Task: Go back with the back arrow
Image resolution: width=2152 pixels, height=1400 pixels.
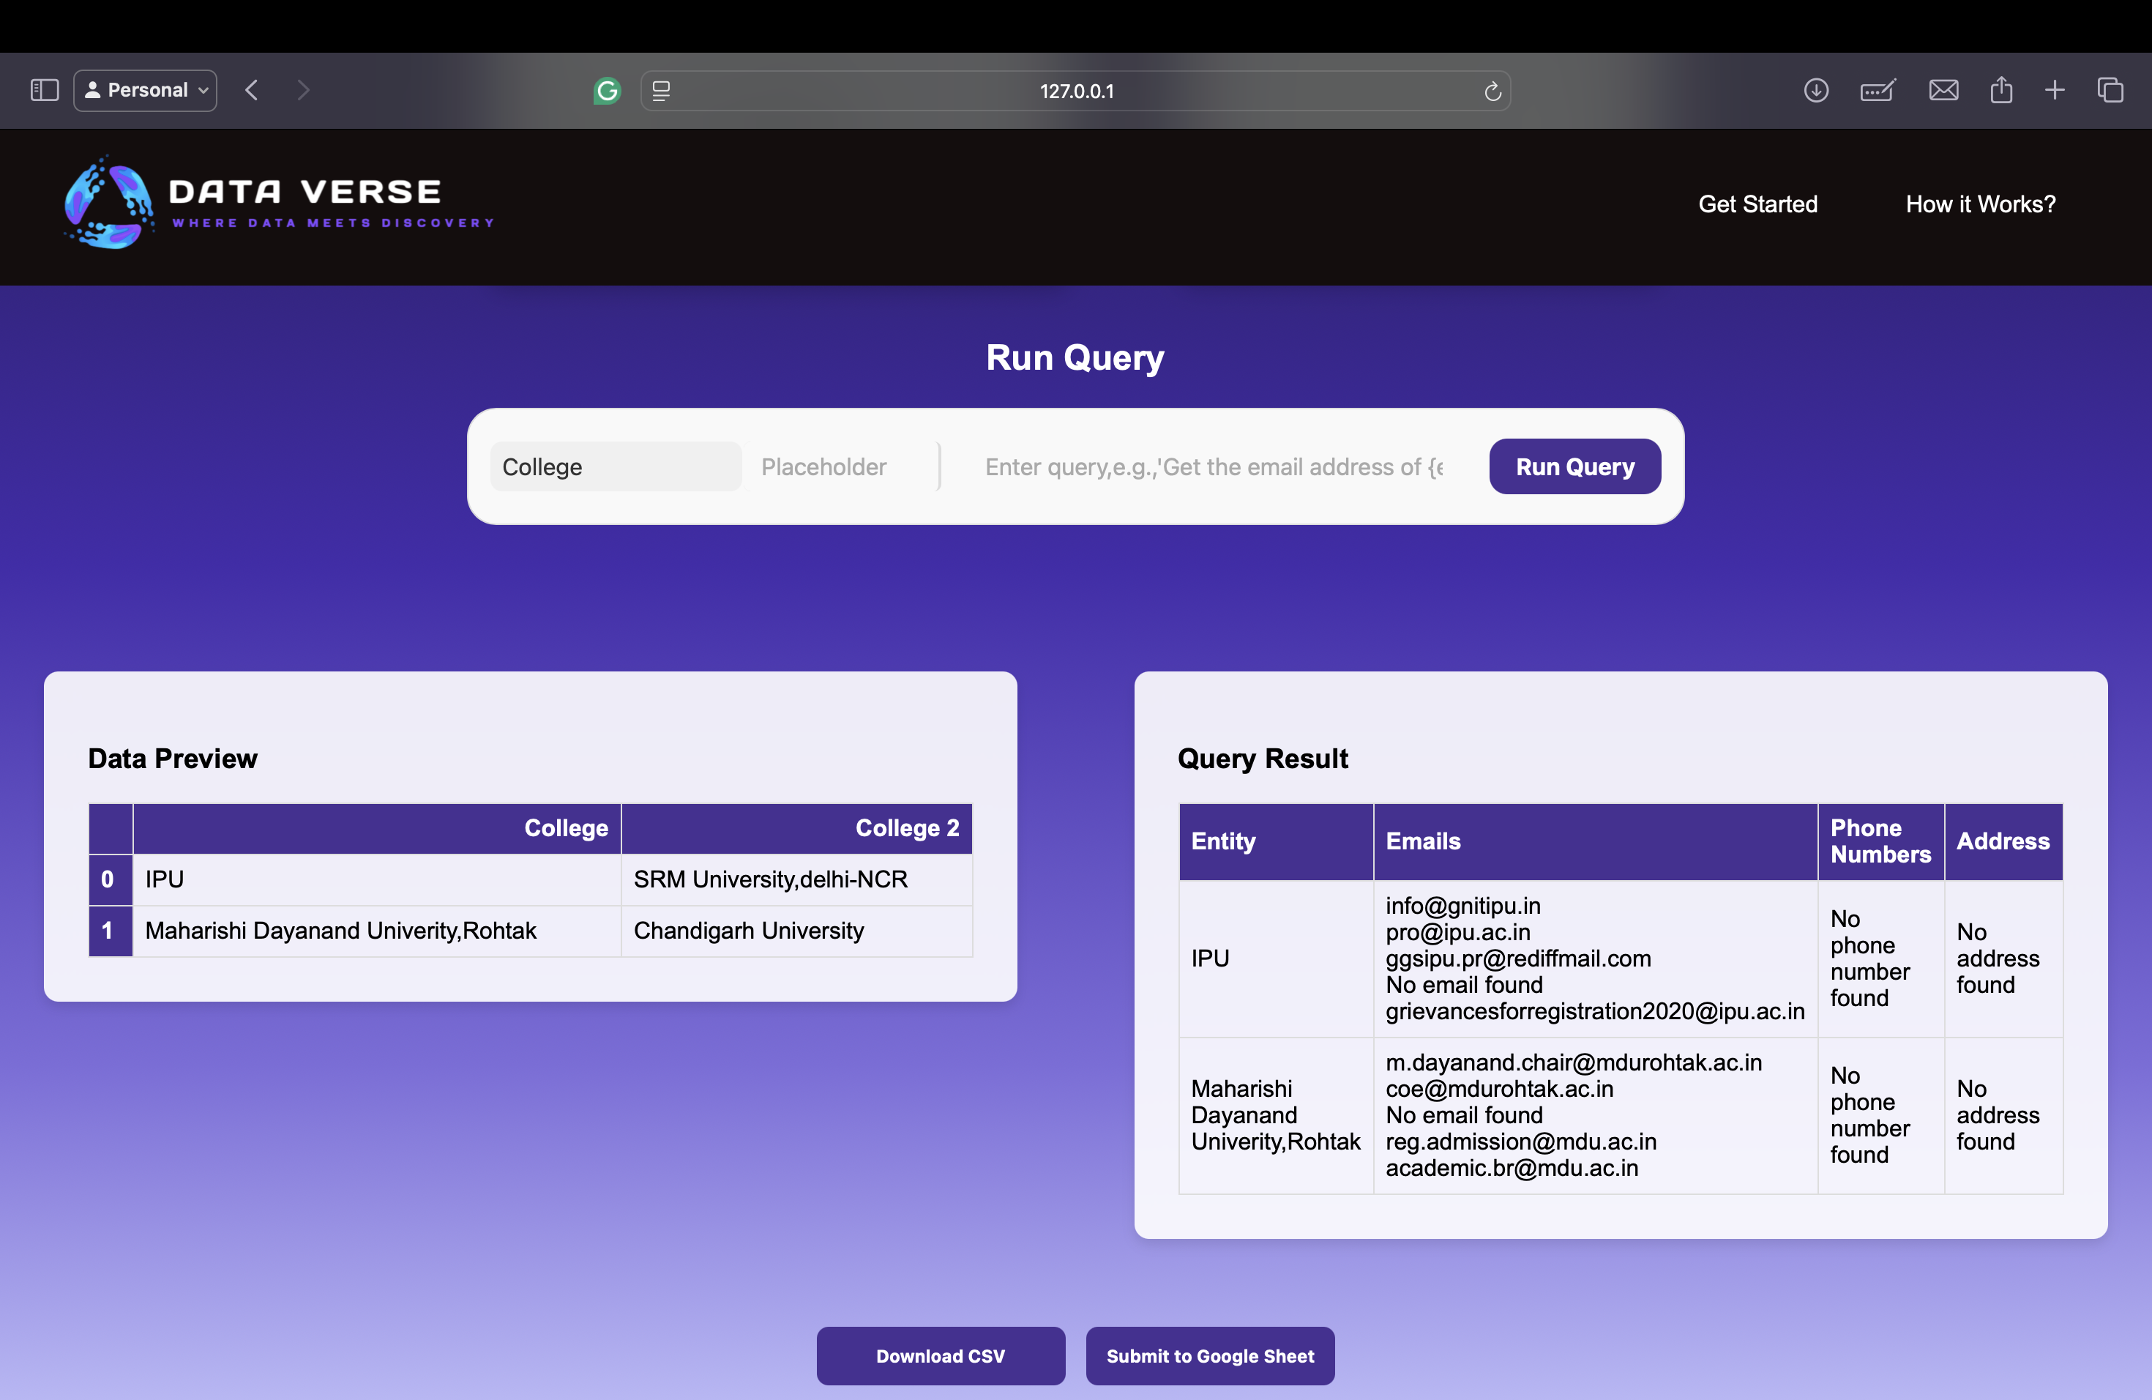Action: (251, 91)
